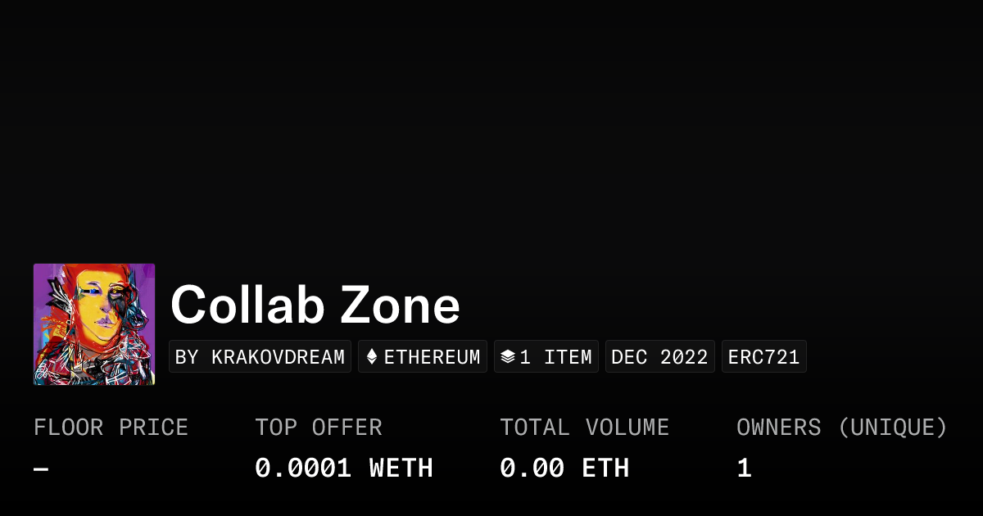
Task: Open the Collab Zone collection avatar image
Action: (94, 324)
